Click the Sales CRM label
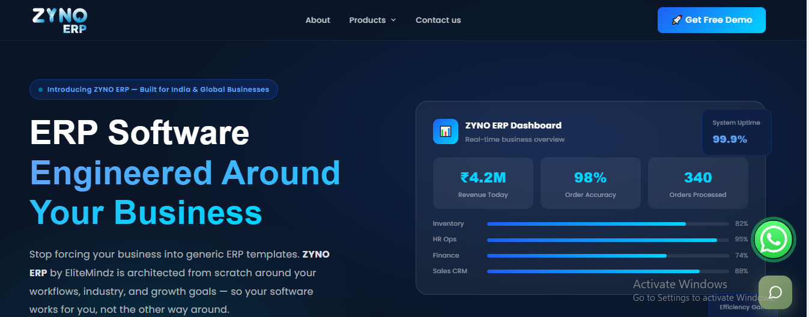Viewport: 809px width, 317px height. point(450,271)
